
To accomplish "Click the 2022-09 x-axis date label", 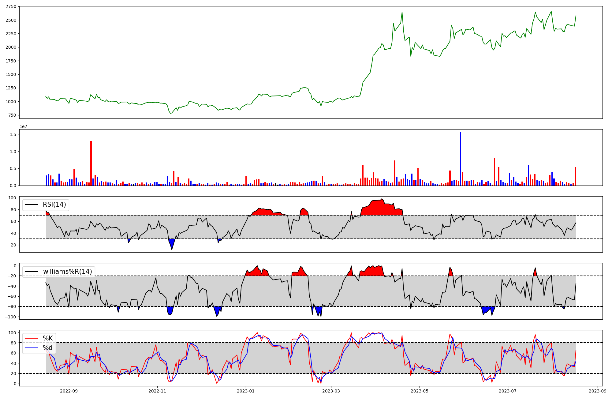I will coord(69,391).
